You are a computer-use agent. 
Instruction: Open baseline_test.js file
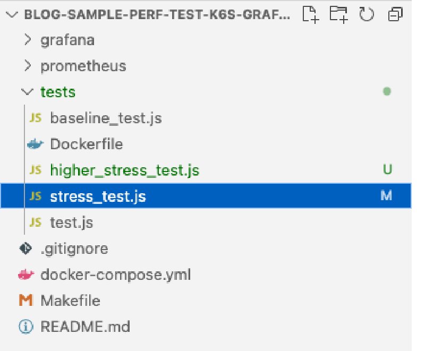coord(106,118)
